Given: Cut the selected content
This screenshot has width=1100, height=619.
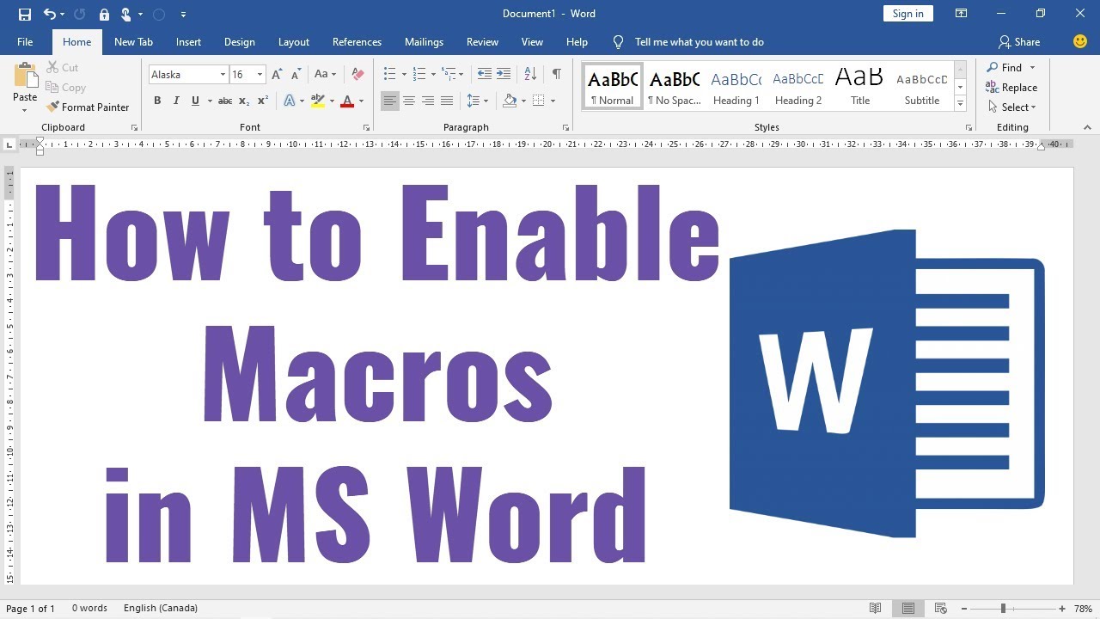Looking at the screenshot, I should (62, 67).
